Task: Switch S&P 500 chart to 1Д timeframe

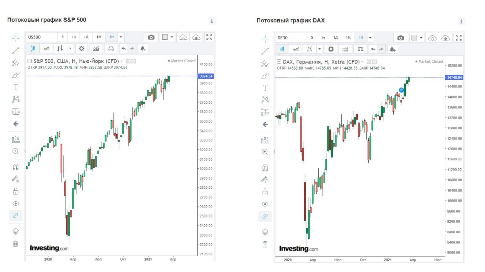Action: pyautogui.click(x=86, y=37)
